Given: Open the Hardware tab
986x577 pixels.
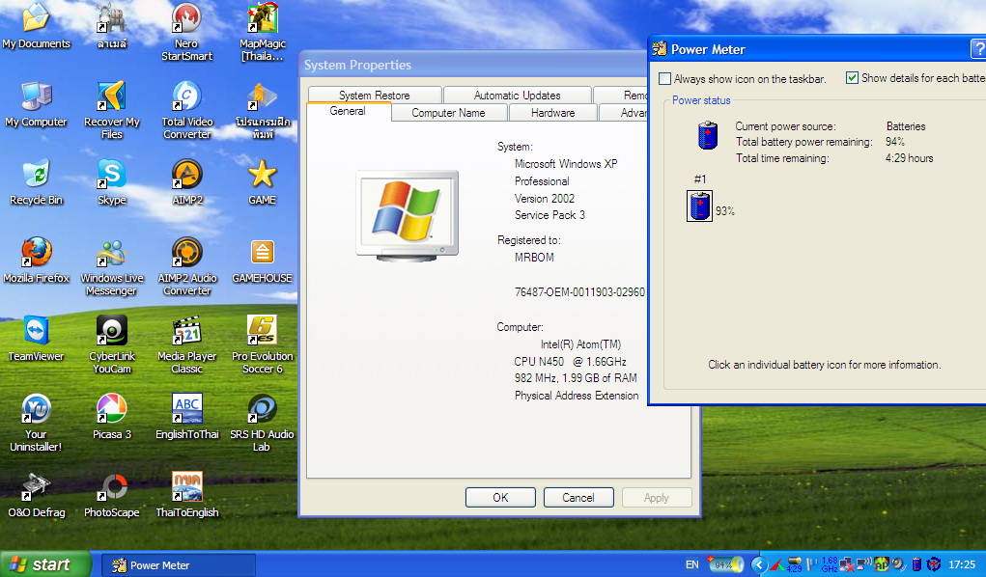Looking at the screenshot, I should tap(552, 113).
